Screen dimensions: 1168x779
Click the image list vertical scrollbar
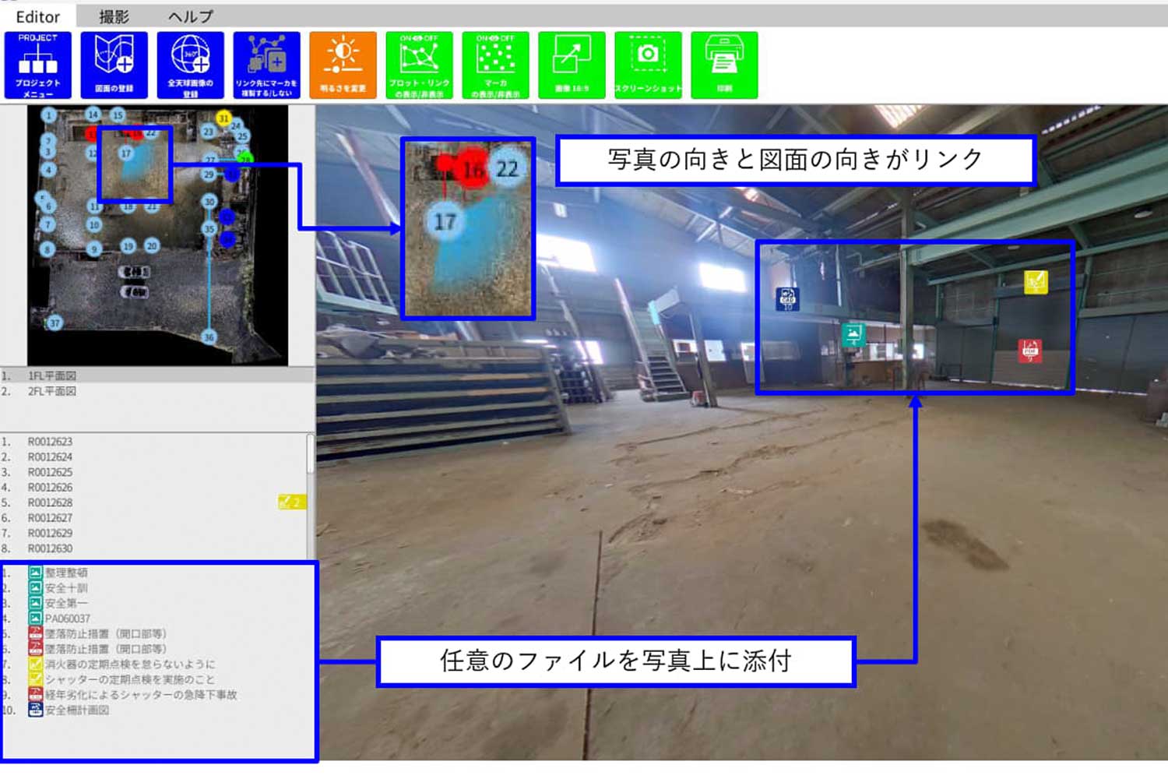(x=311, y=454)
